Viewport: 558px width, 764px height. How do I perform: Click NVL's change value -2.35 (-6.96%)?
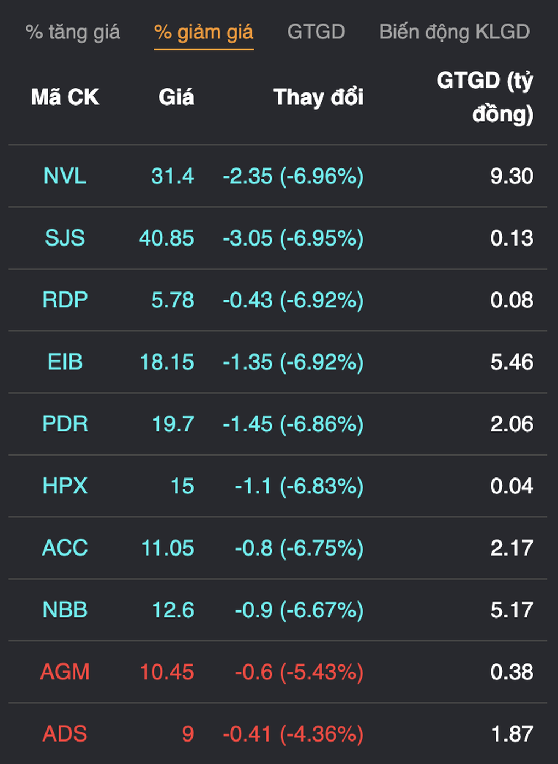[293, 176]
